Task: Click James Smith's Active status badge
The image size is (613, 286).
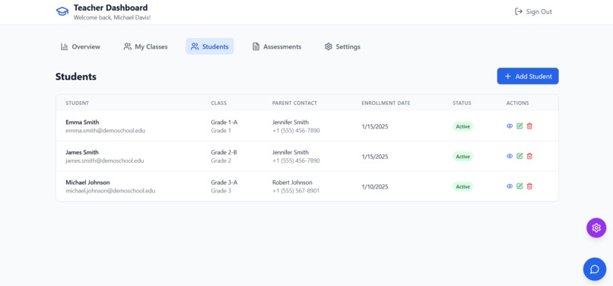Action: coord(463,157)
